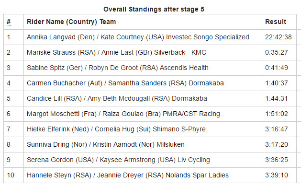301x187 pixels.
Task: Select Margot Moschetti / Raiza Goulao row
Action: coord(150,114)
